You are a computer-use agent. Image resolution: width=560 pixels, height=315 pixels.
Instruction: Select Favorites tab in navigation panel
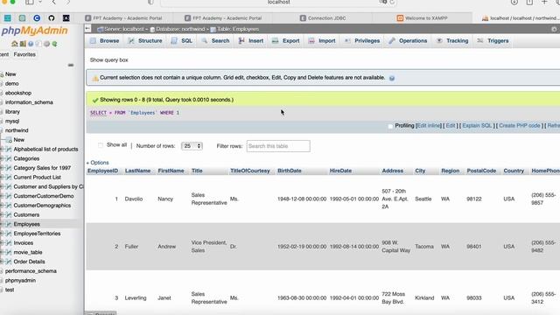(24, 54)
